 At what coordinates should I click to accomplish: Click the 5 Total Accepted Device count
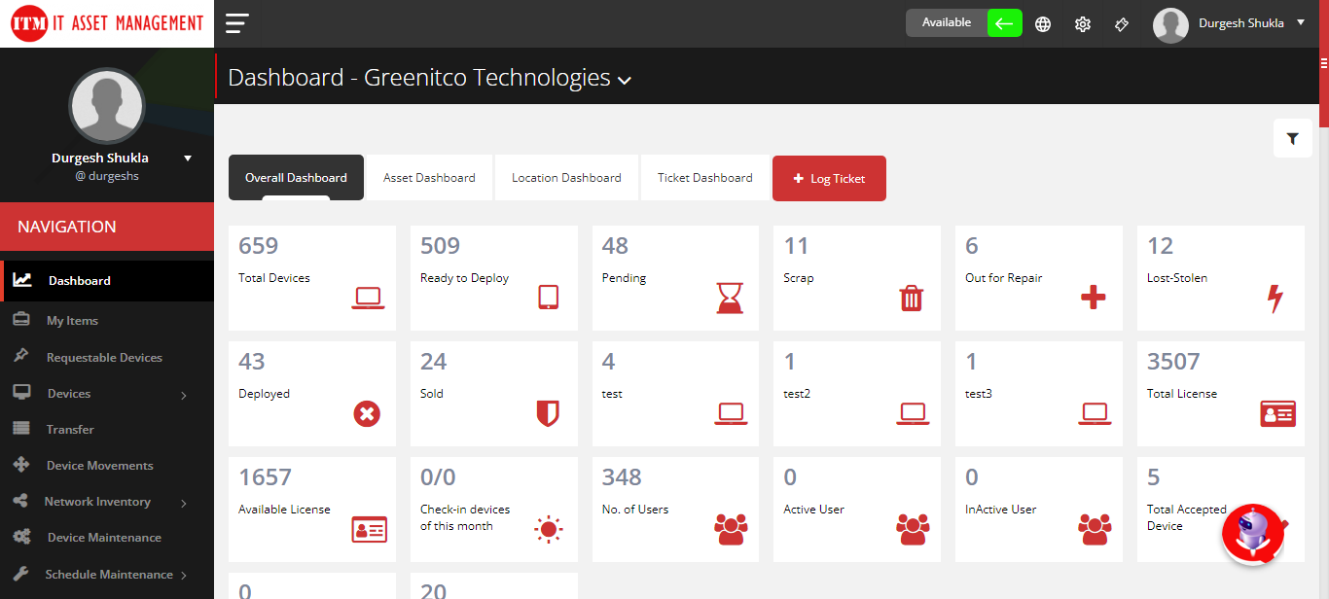[x=1154, y=477]
